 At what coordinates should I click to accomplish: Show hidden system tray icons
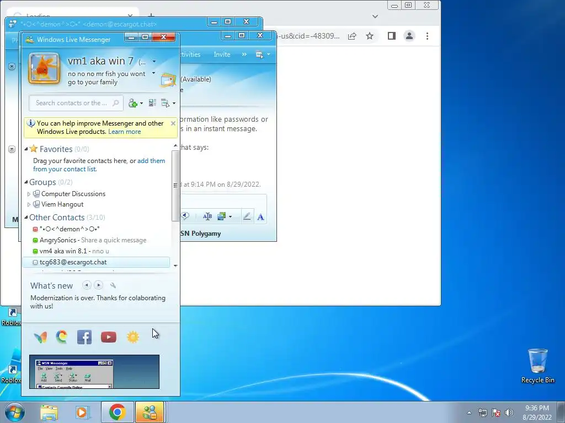click(469, 413)
